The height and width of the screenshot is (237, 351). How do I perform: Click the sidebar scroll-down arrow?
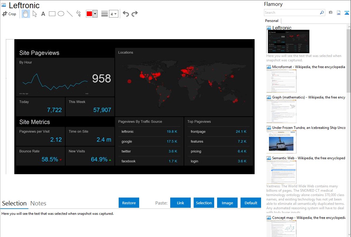pos(349,235)
